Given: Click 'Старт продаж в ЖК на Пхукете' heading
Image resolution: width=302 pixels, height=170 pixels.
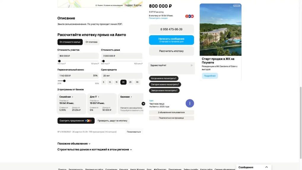Looking at the screenshot, I should 218,61.
